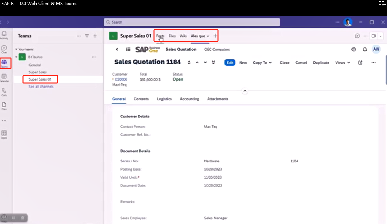Image resolution: width=387 pixels, height=224 pixels.
Task: Click the Duplicate button
Action: point(321,63)
